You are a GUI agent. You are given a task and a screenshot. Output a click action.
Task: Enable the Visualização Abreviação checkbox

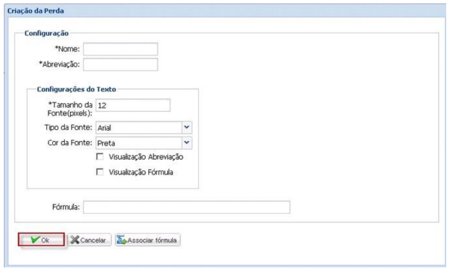(99, 157)
